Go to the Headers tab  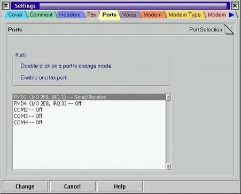[69, 14]
